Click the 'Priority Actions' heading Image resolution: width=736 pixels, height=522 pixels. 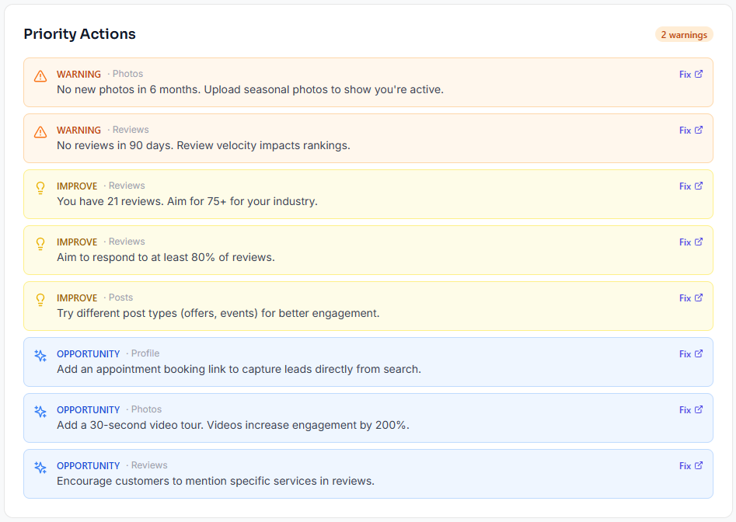(79, 34)
